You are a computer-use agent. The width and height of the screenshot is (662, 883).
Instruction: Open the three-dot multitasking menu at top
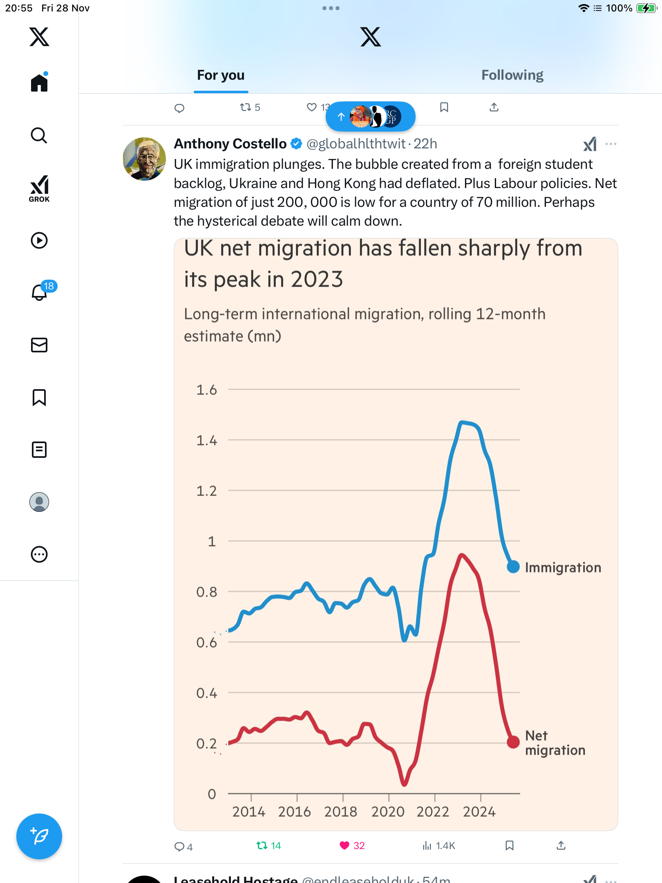coord(331,8)
